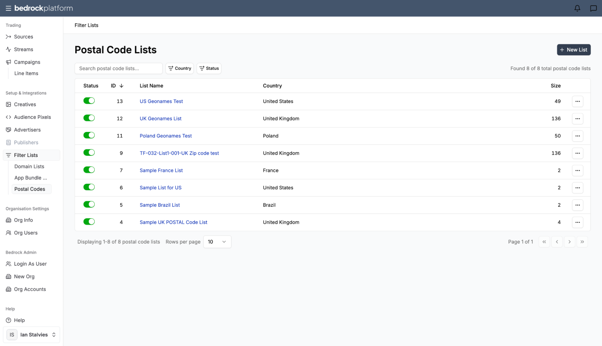The height and width of the screenshot is (346, 602).
Task: Sort by the ID column header
Action: (x=117, y=86)
